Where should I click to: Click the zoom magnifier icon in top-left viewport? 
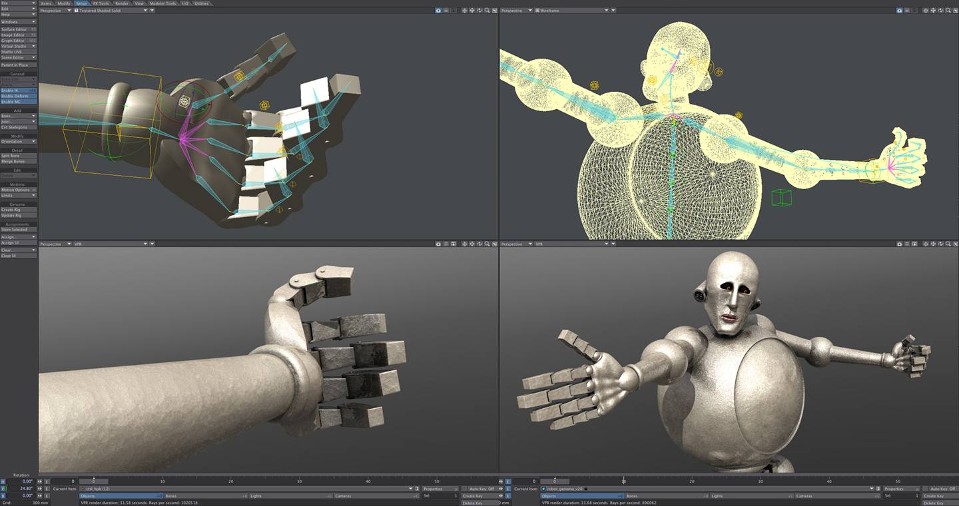pyautogui.click(x=487, y=11)
